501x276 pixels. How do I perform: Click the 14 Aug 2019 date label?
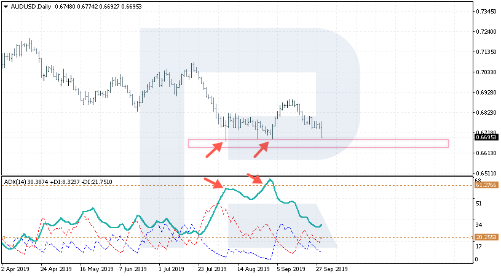coord(254,269)
